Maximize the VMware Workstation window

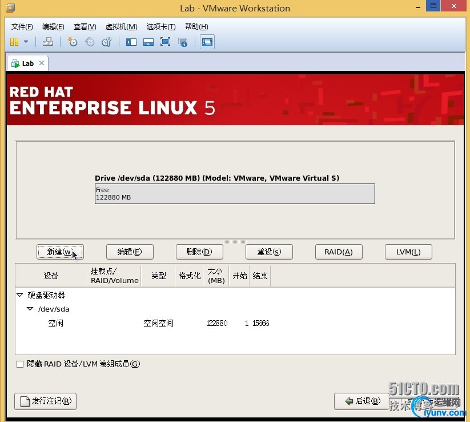click(x=433, y=6)
